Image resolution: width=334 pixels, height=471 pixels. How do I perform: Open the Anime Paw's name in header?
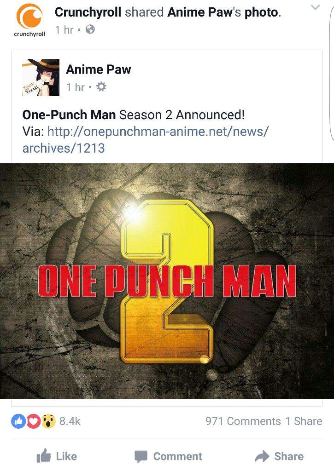[204, 12]
